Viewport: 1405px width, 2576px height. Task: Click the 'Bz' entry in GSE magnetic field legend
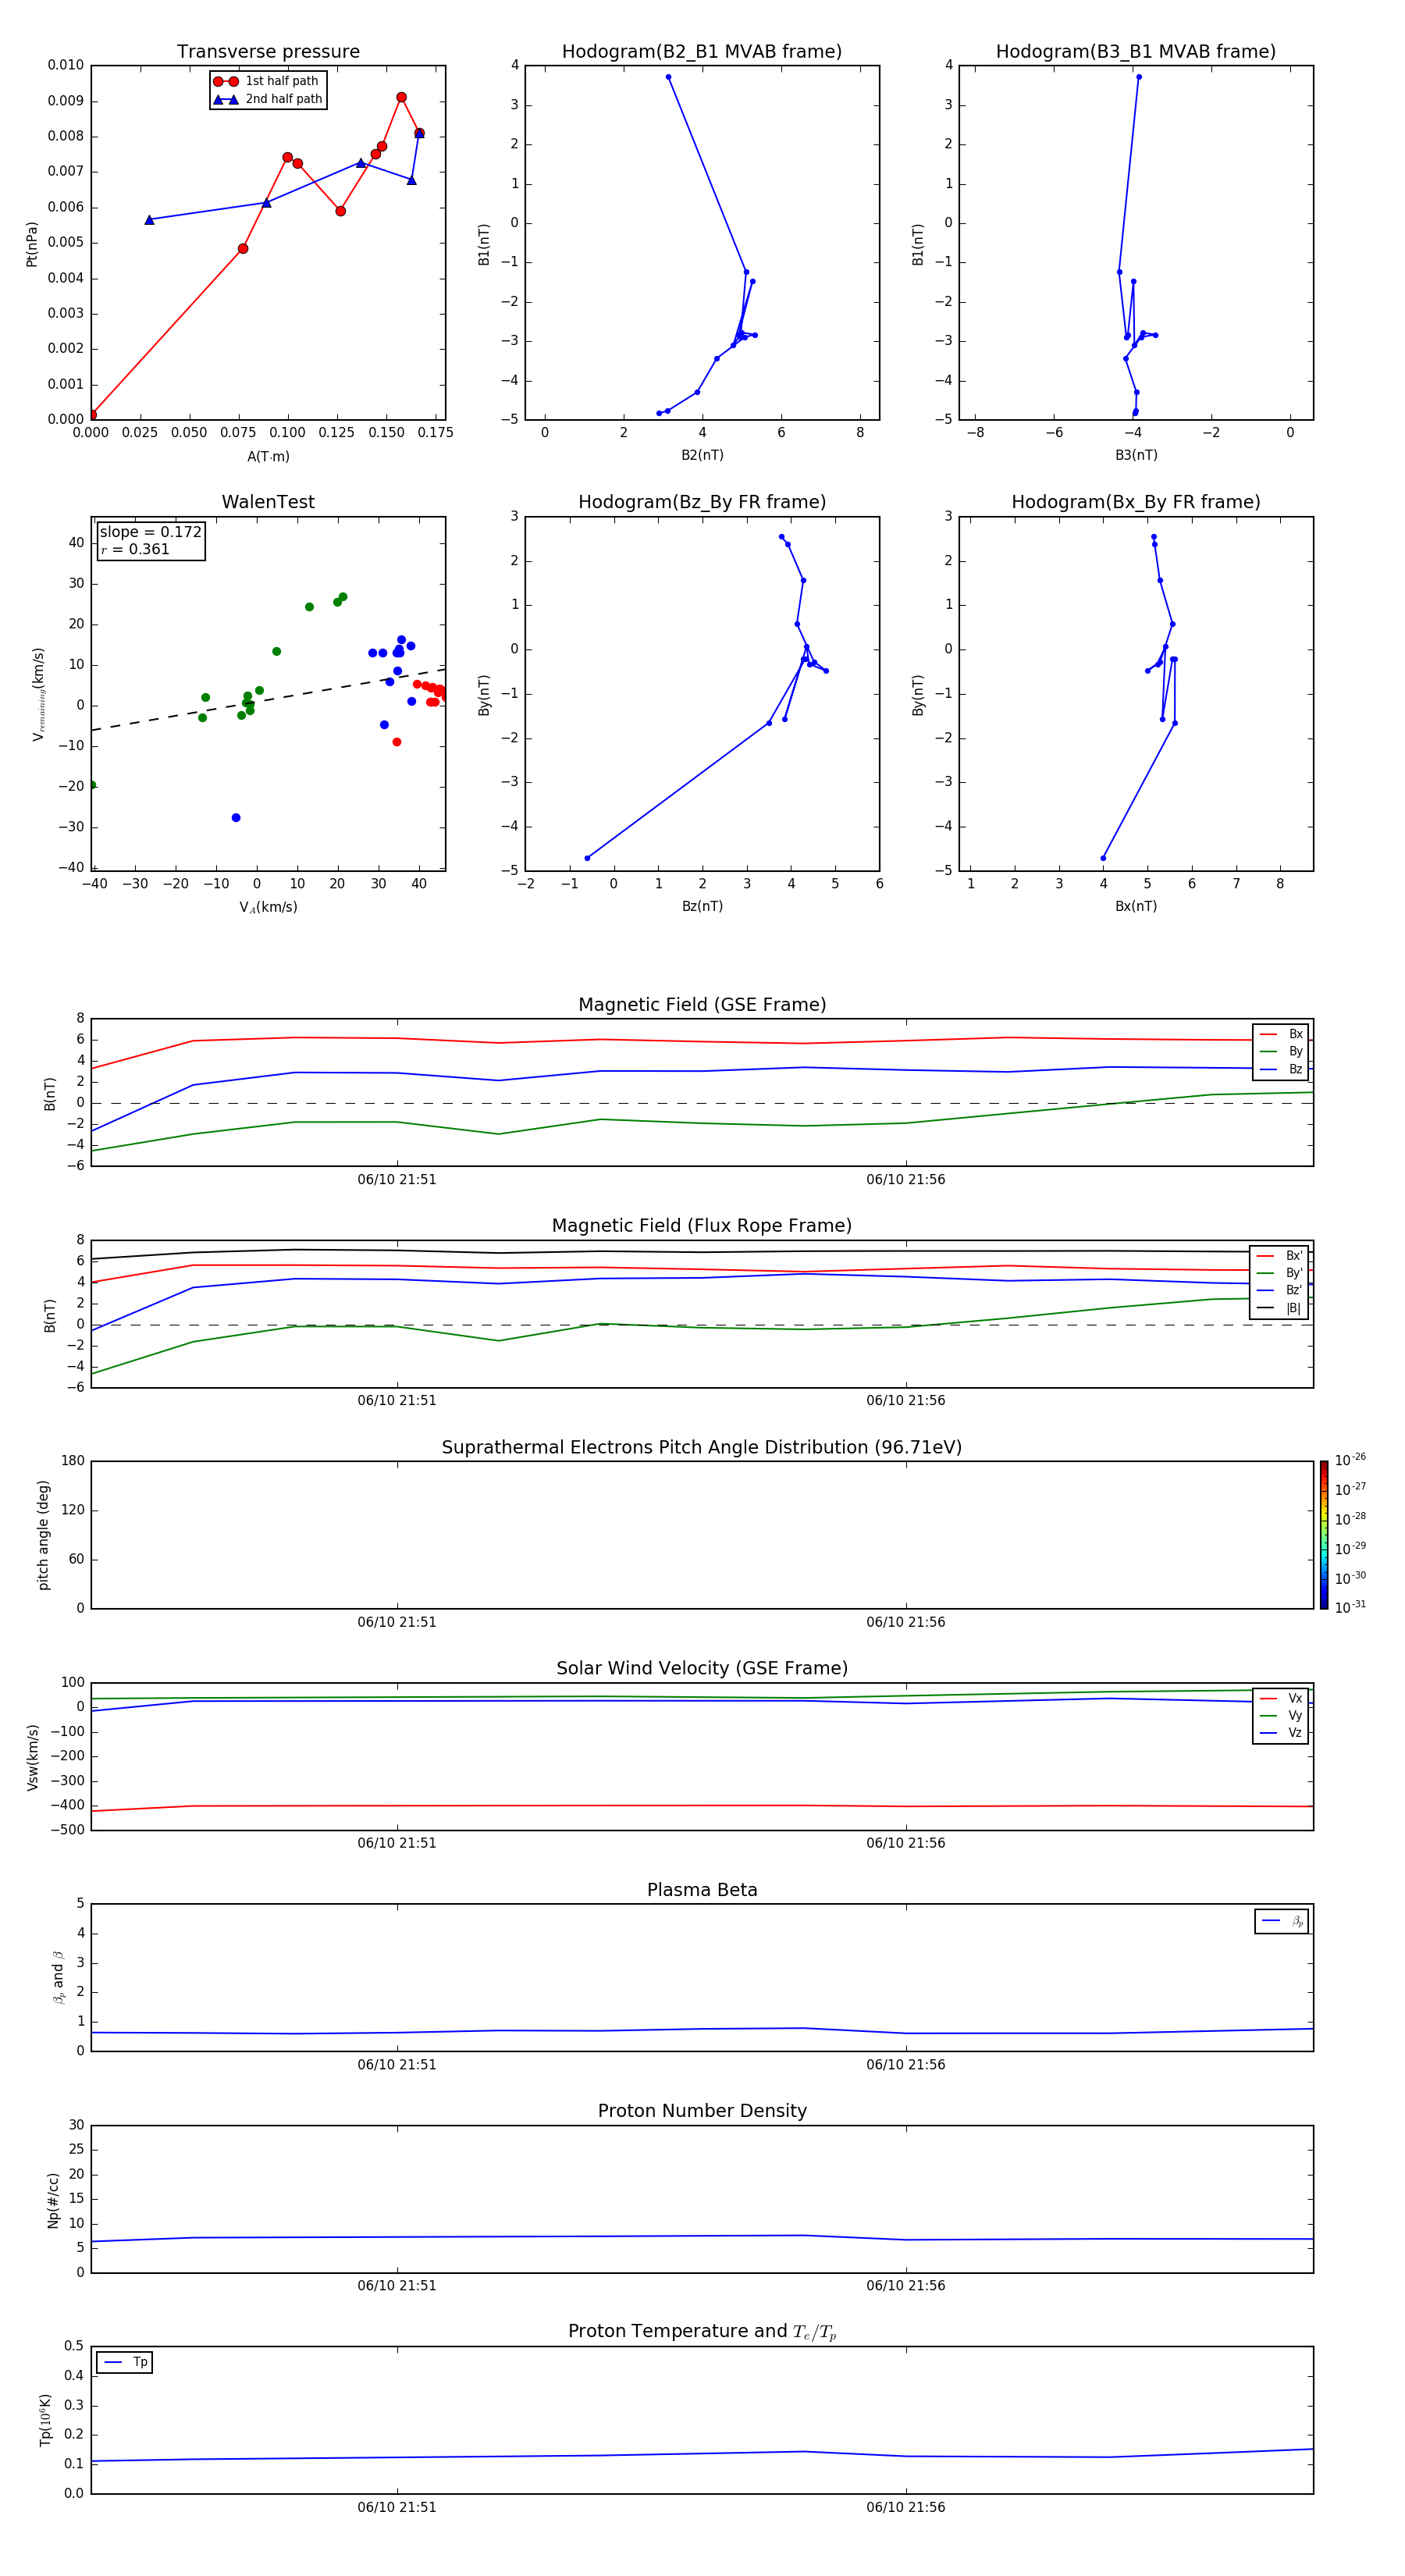point(1281,1070)
